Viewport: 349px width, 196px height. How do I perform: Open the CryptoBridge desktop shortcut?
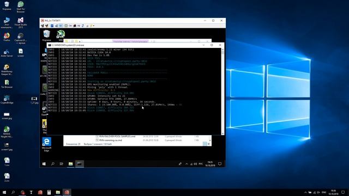[7, 100]
